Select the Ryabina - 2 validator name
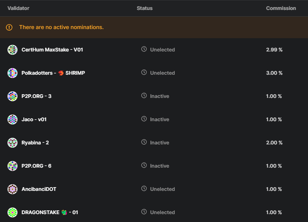The width and height of the screenshot is (308, 222). click(35, 143)
